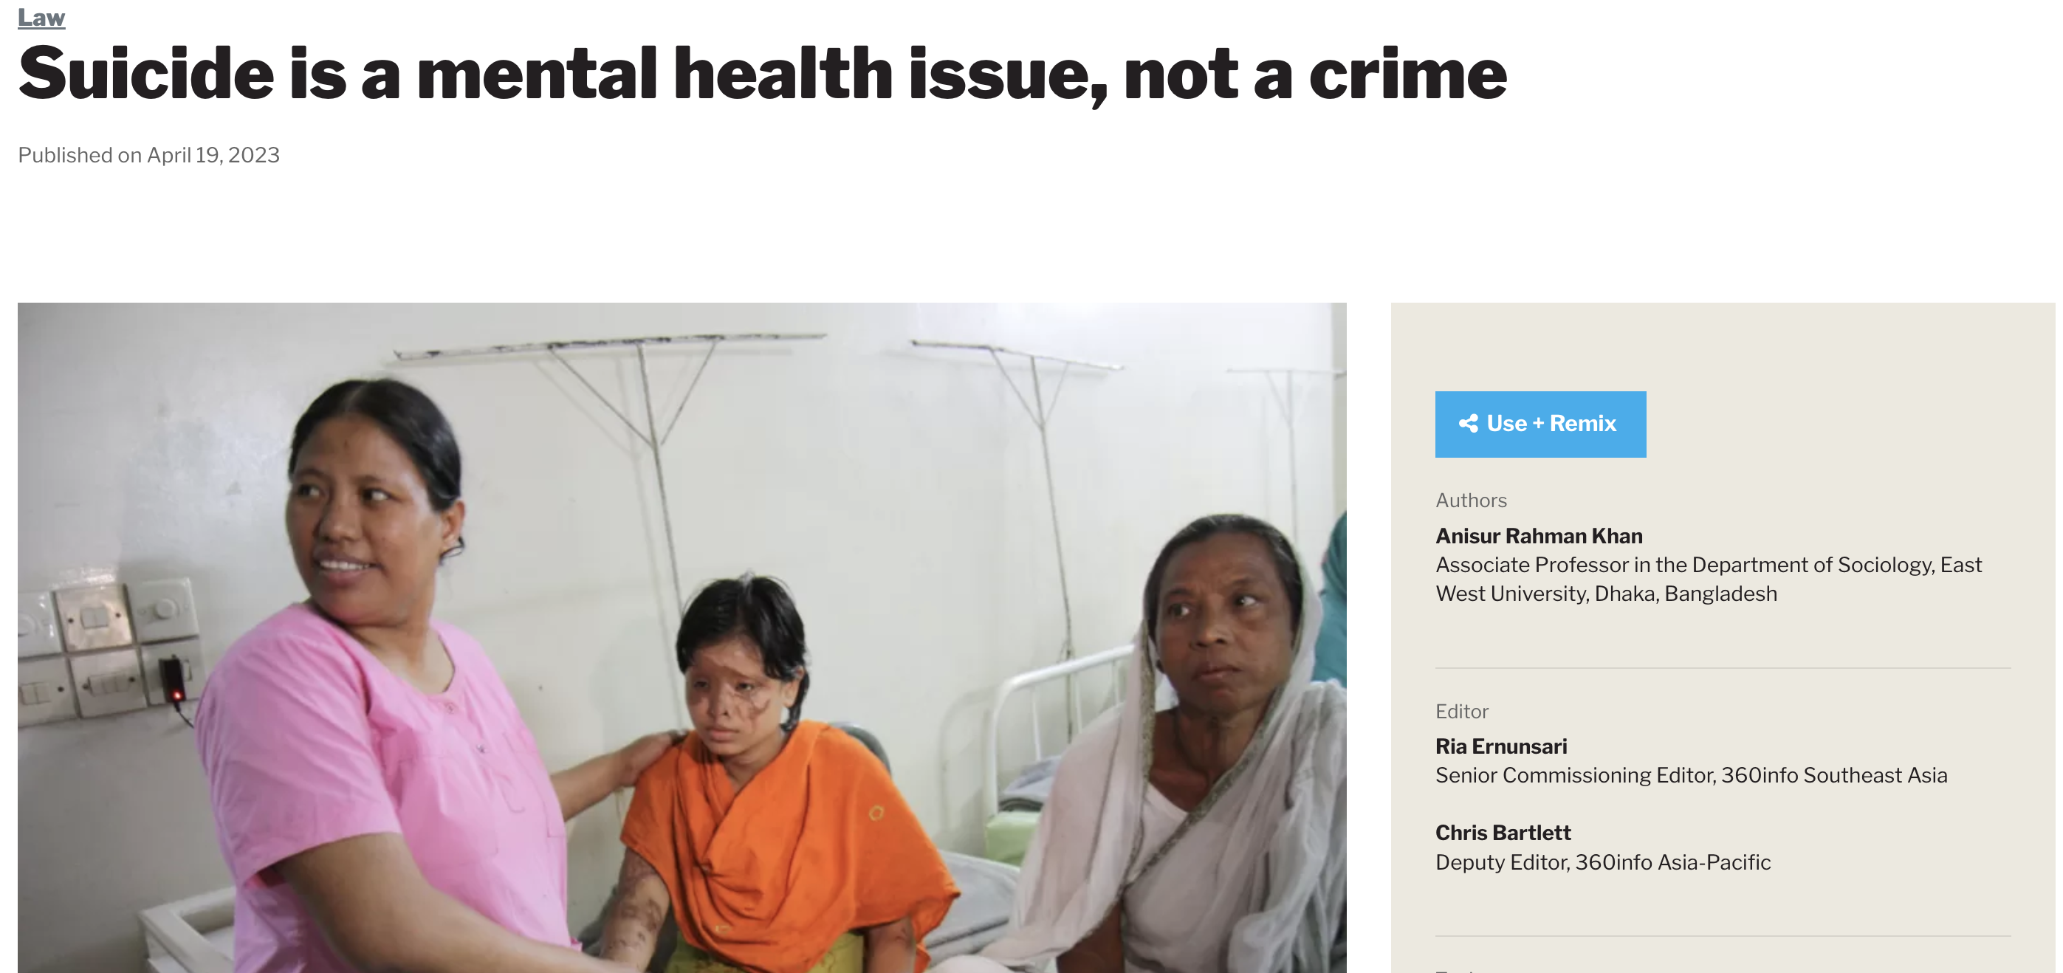Viewport: 2063px width, 973px height.
Task: Click the Authors section heading
Action: point(1470,501)
